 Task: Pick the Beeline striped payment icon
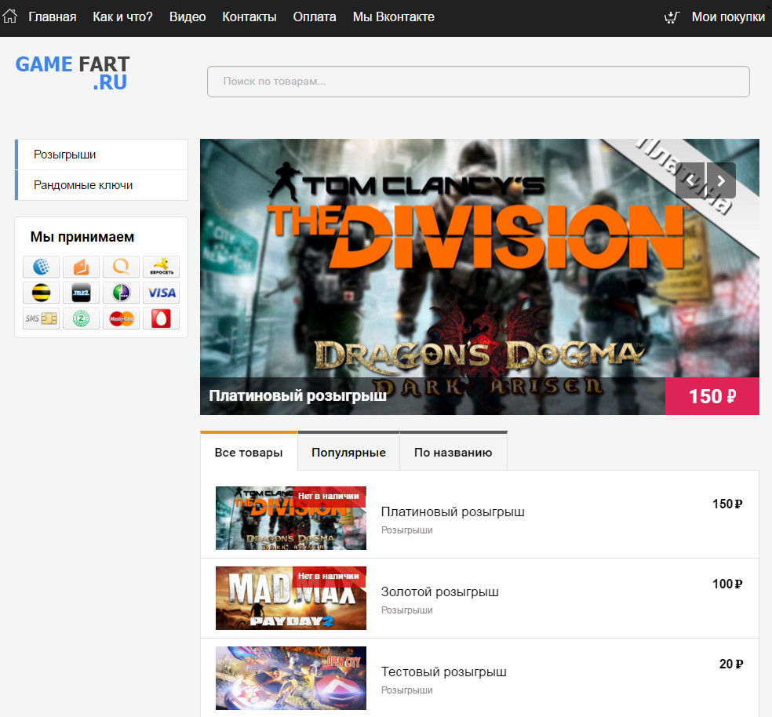pos(42,293)
